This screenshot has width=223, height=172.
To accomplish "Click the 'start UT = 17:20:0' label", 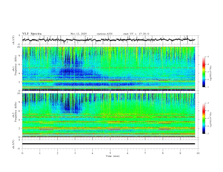I will (136, 34).
